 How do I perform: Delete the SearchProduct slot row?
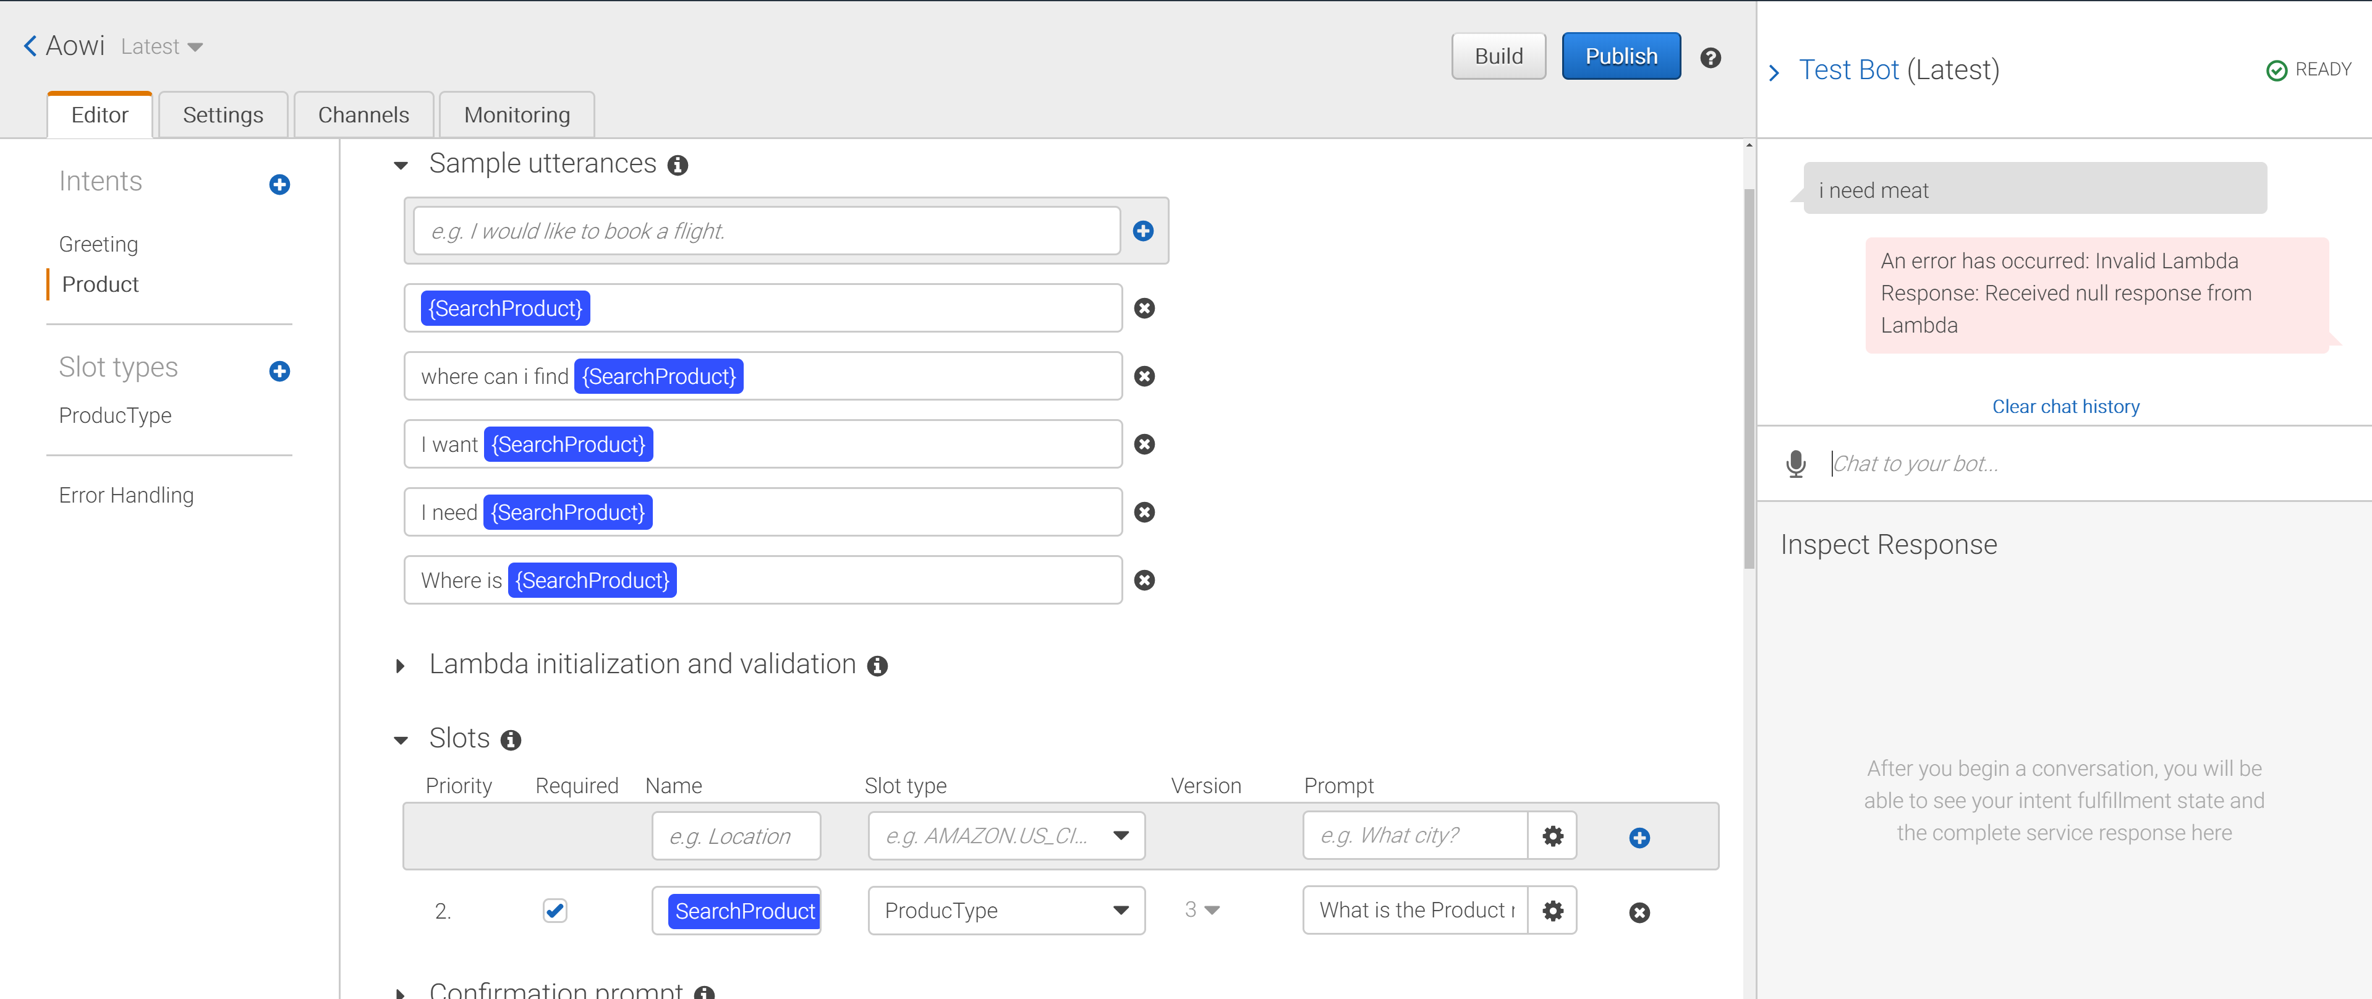click(x=1639, y=912)
